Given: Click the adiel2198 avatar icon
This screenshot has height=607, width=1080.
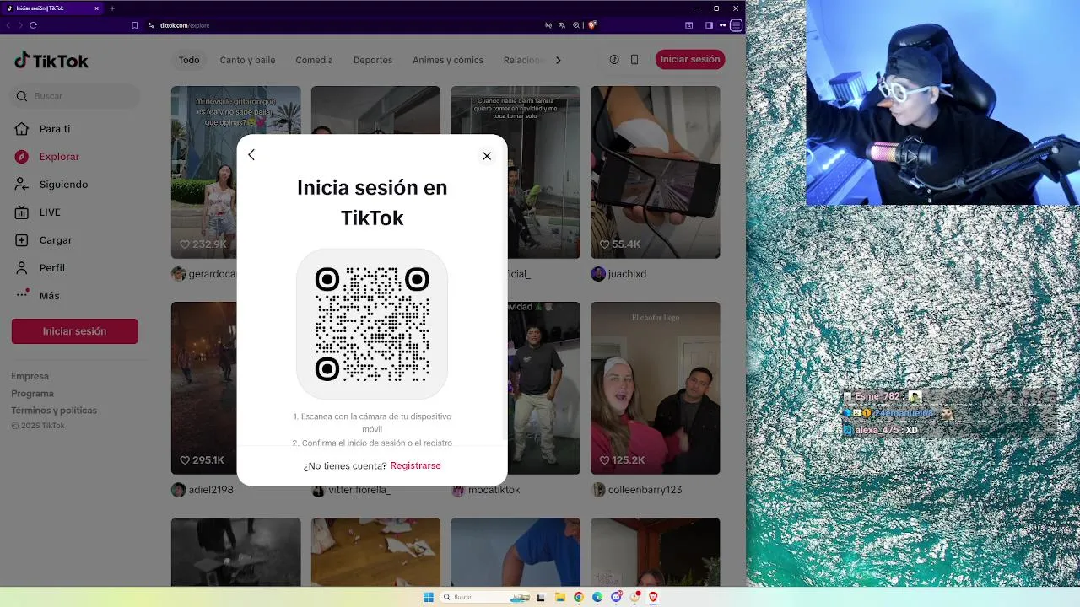Looking at the screenshot, I should [x=178, y=490].
